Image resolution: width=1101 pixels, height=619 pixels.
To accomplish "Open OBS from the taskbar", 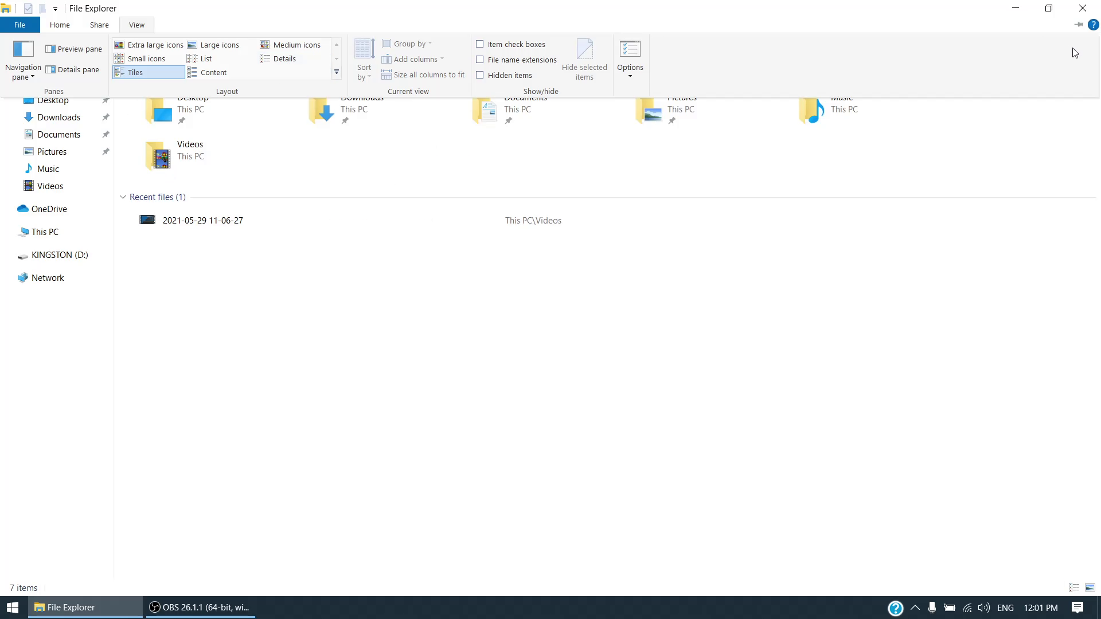I will (x=201, y=608).
